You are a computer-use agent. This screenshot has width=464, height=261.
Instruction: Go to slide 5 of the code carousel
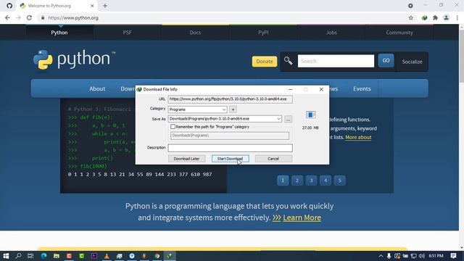pyautogui.click(x=340, y=181)
